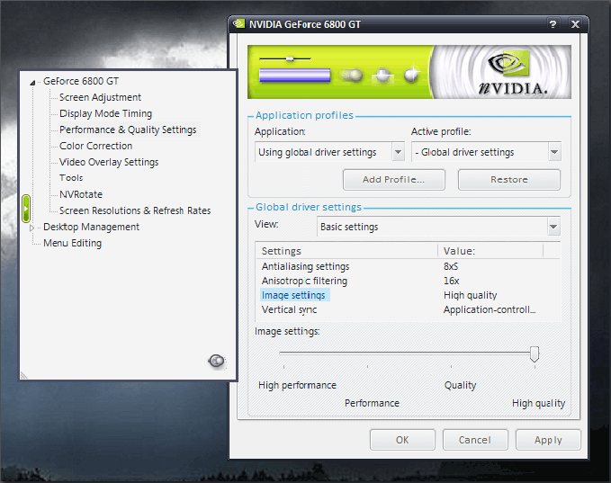Select Performance & Quality Settings item
Image resolution: width=611 pixels, height=483 pixels.
point(128,130)
